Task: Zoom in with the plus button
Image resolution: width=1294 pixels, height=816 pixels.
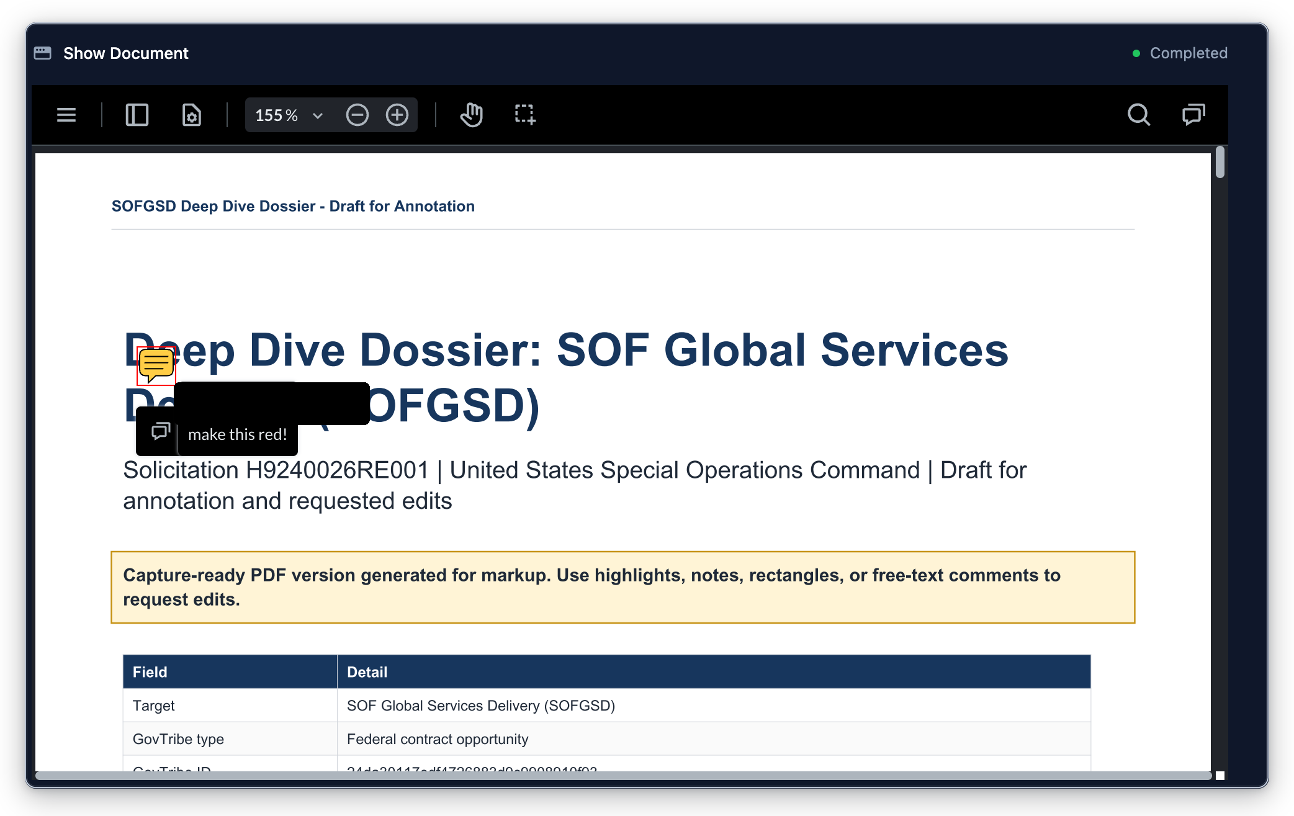Action: coord(397,115)
